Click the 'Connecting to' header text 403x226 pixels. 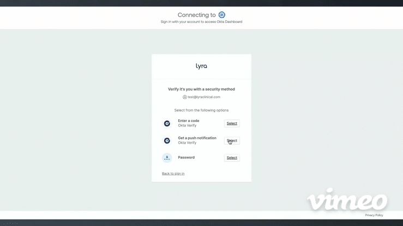tap(197, 15)
